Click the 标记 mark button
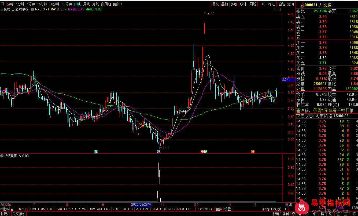Image resolution: width=358 pixels, height=216 pixels. point(272,4)
